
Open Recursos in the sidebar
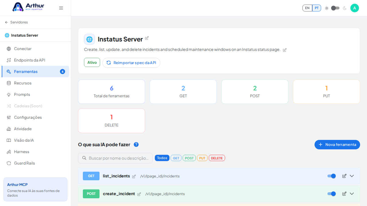coord(35,83)
